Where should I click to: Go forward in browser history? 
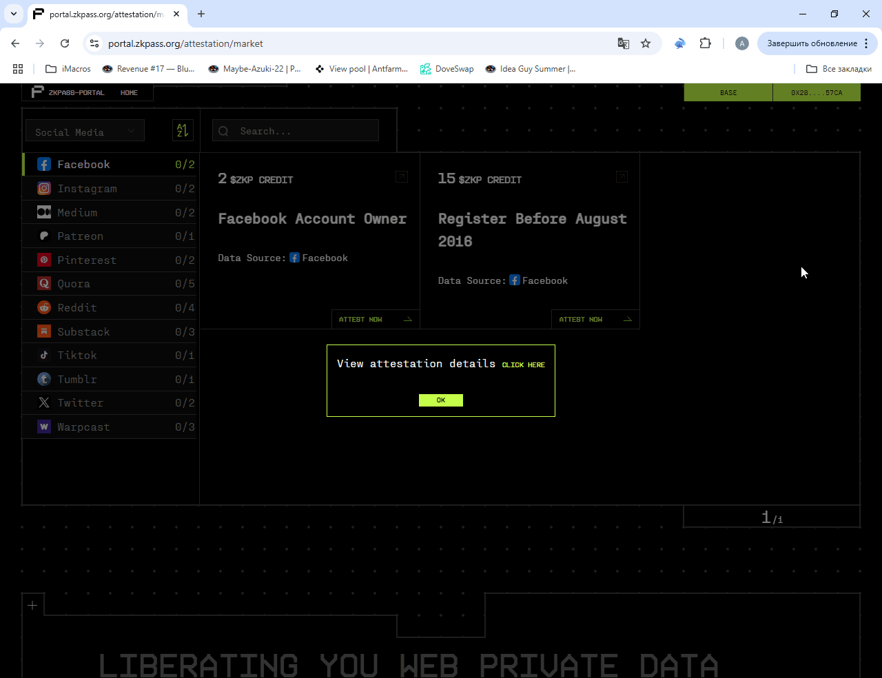point(40,43)
